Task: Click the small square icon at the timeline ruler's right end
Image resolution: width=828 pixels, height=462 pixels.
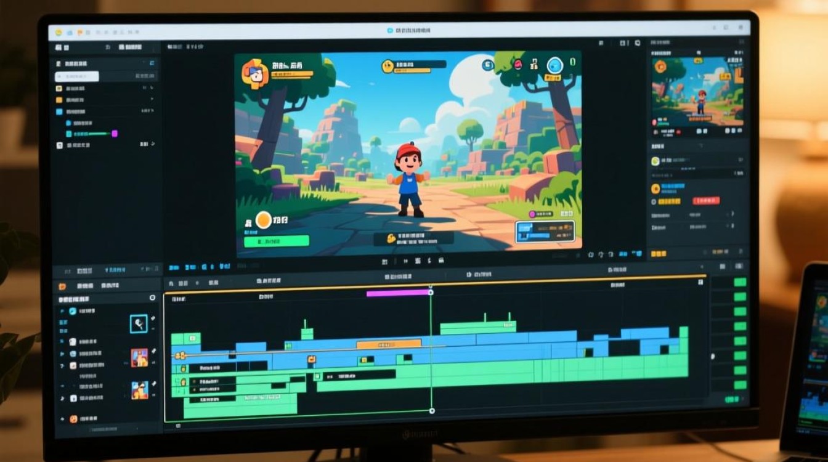Action: pyautogui.click(x=700, y=282)
